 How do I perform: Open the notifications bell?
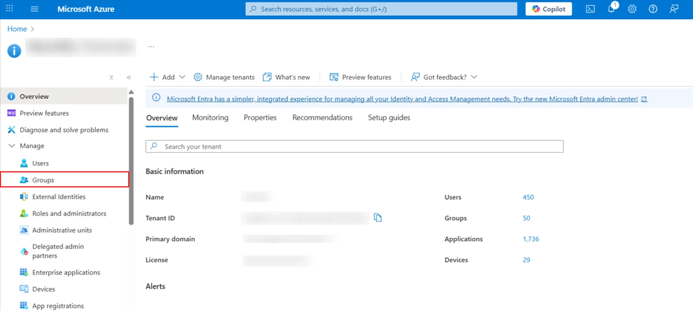coord(612,8)
